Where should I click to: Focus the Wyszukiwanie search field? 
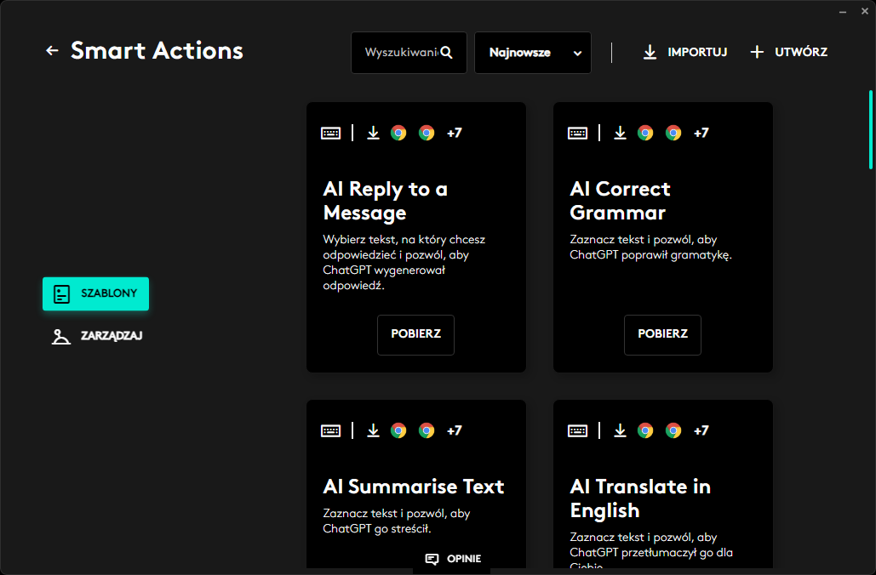(409, 53)
